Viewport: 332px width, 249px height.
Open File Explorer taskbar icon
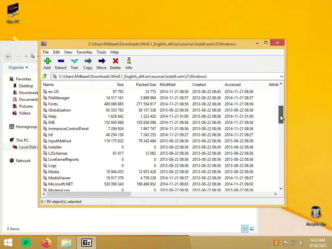(66, 243)
